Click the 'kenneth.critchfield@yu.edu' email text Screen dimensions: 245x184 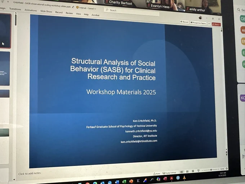(x=141, y=131)
